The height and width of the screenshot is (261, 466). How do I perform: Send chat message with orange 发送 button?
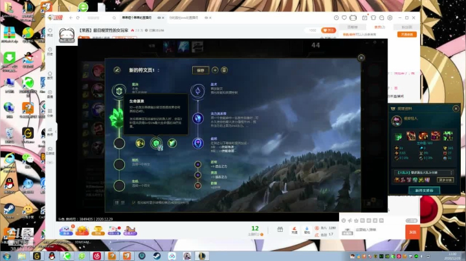click(x=412, y=232)
